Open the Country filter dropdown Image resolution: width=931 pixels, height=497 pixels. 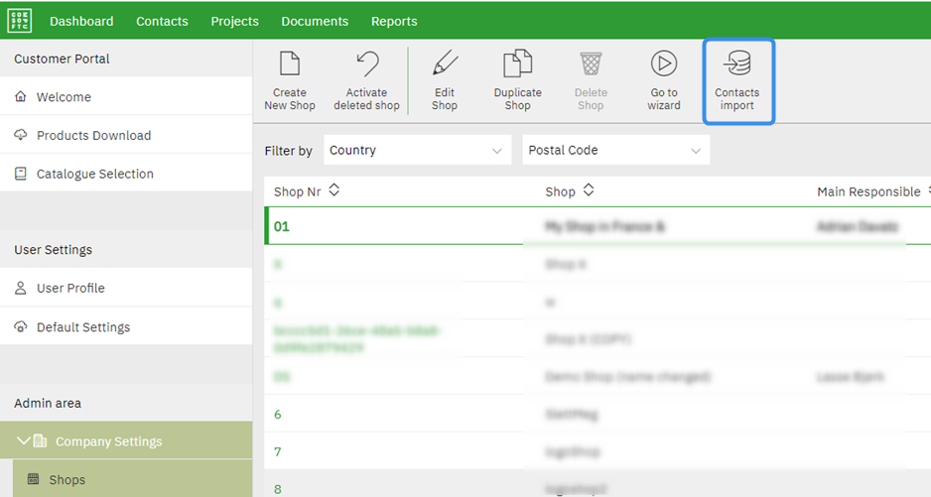click(417, 151)
